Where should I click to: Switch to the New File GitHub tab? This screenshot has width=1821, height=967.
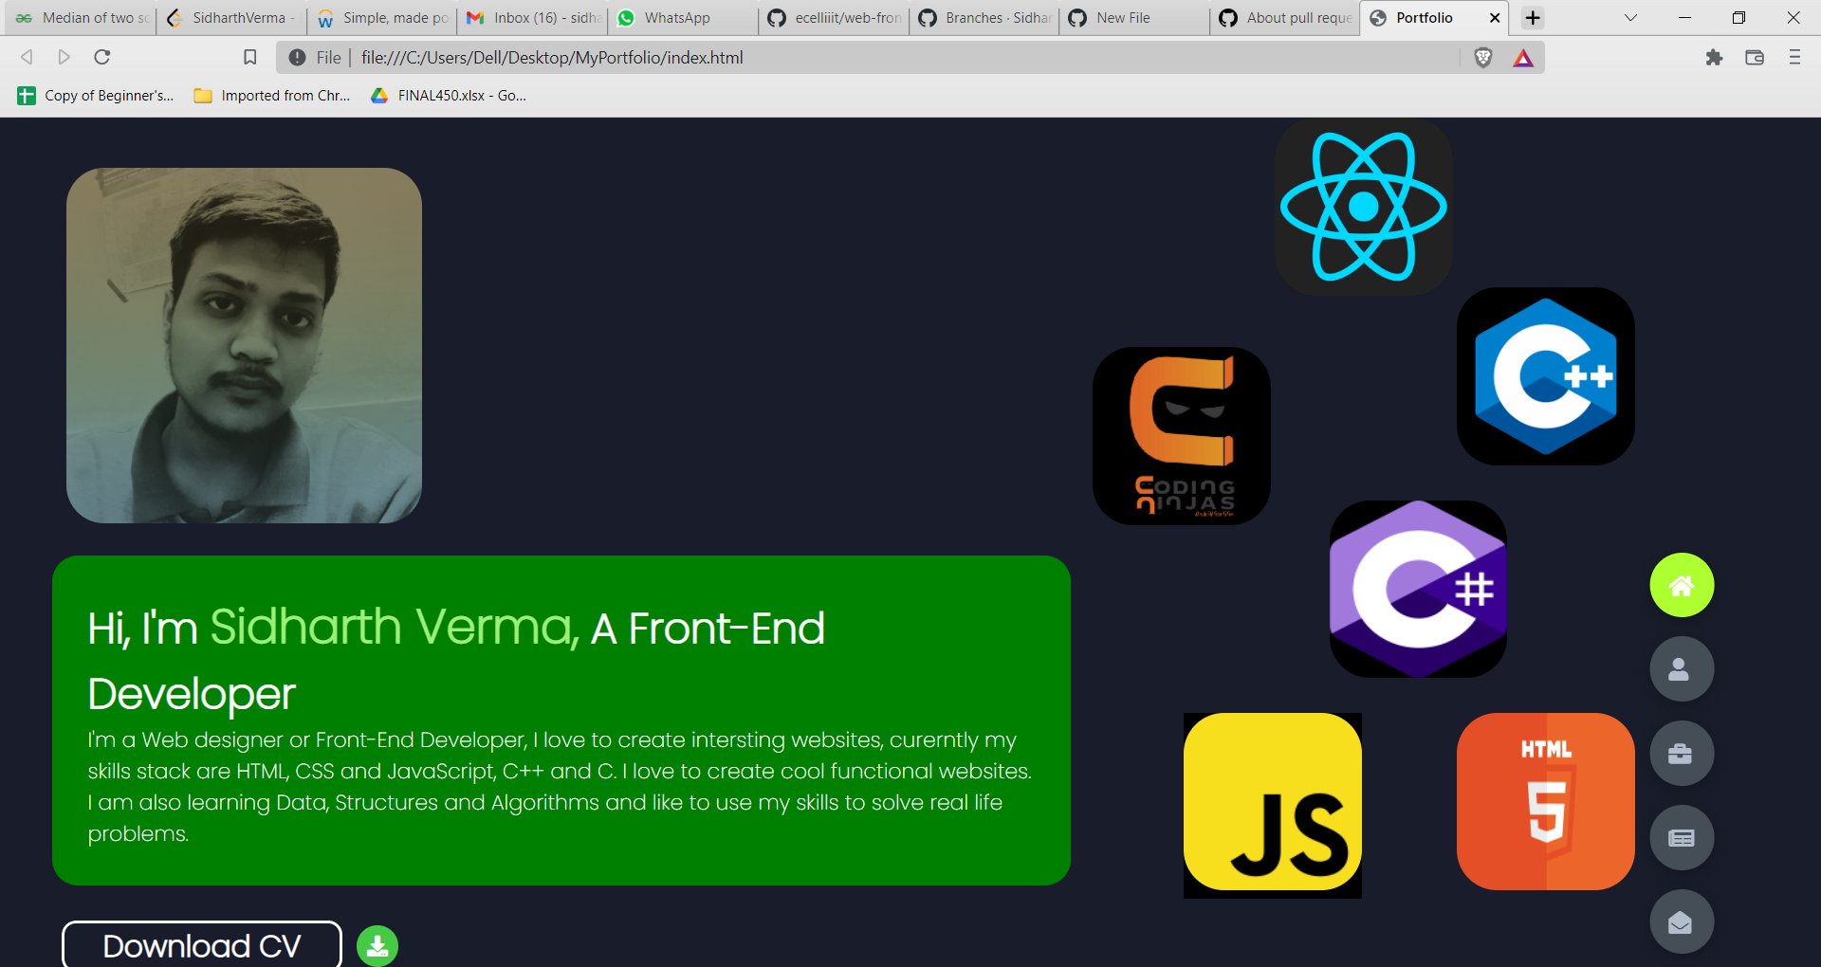point(1134,18)
